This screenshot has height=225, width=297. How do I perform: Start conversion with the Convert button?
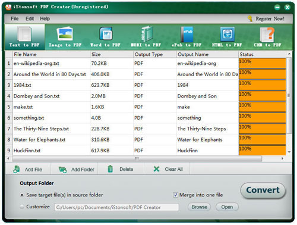click(x=263, y=190)
